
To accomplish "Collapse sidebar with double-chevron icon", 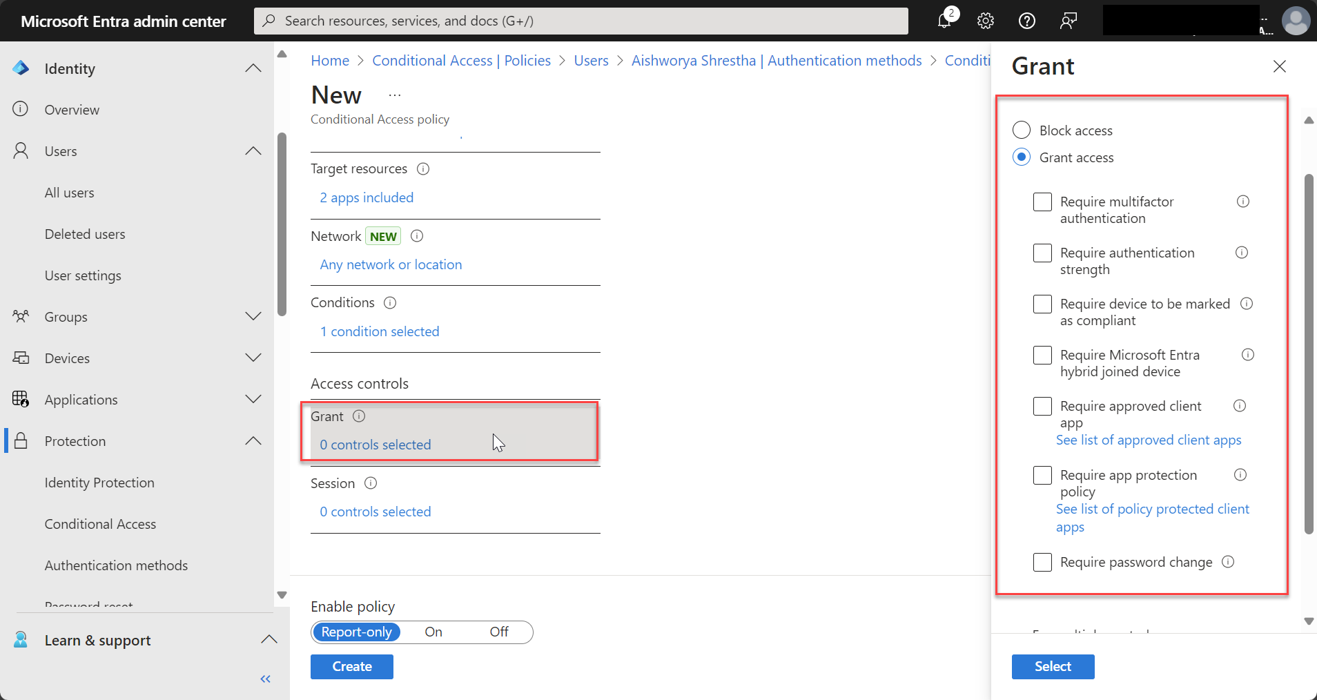I will (x=265, y=679).
